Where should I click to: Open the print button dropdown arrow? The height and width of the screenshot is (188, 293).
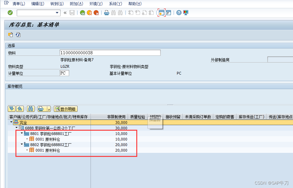click(x=49, y=109)
